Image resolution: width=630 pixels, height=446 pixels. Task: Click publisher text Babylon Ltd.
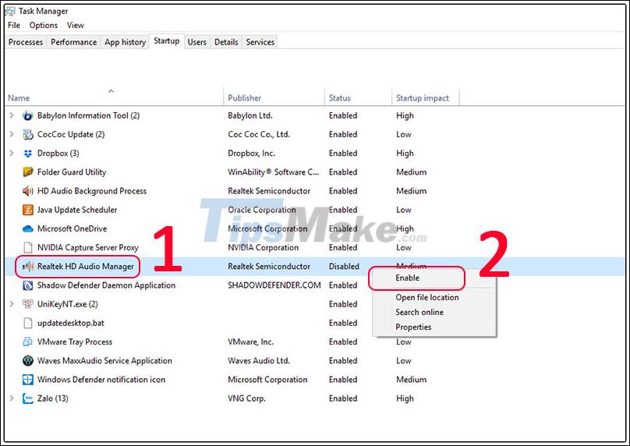pos(250,115)
